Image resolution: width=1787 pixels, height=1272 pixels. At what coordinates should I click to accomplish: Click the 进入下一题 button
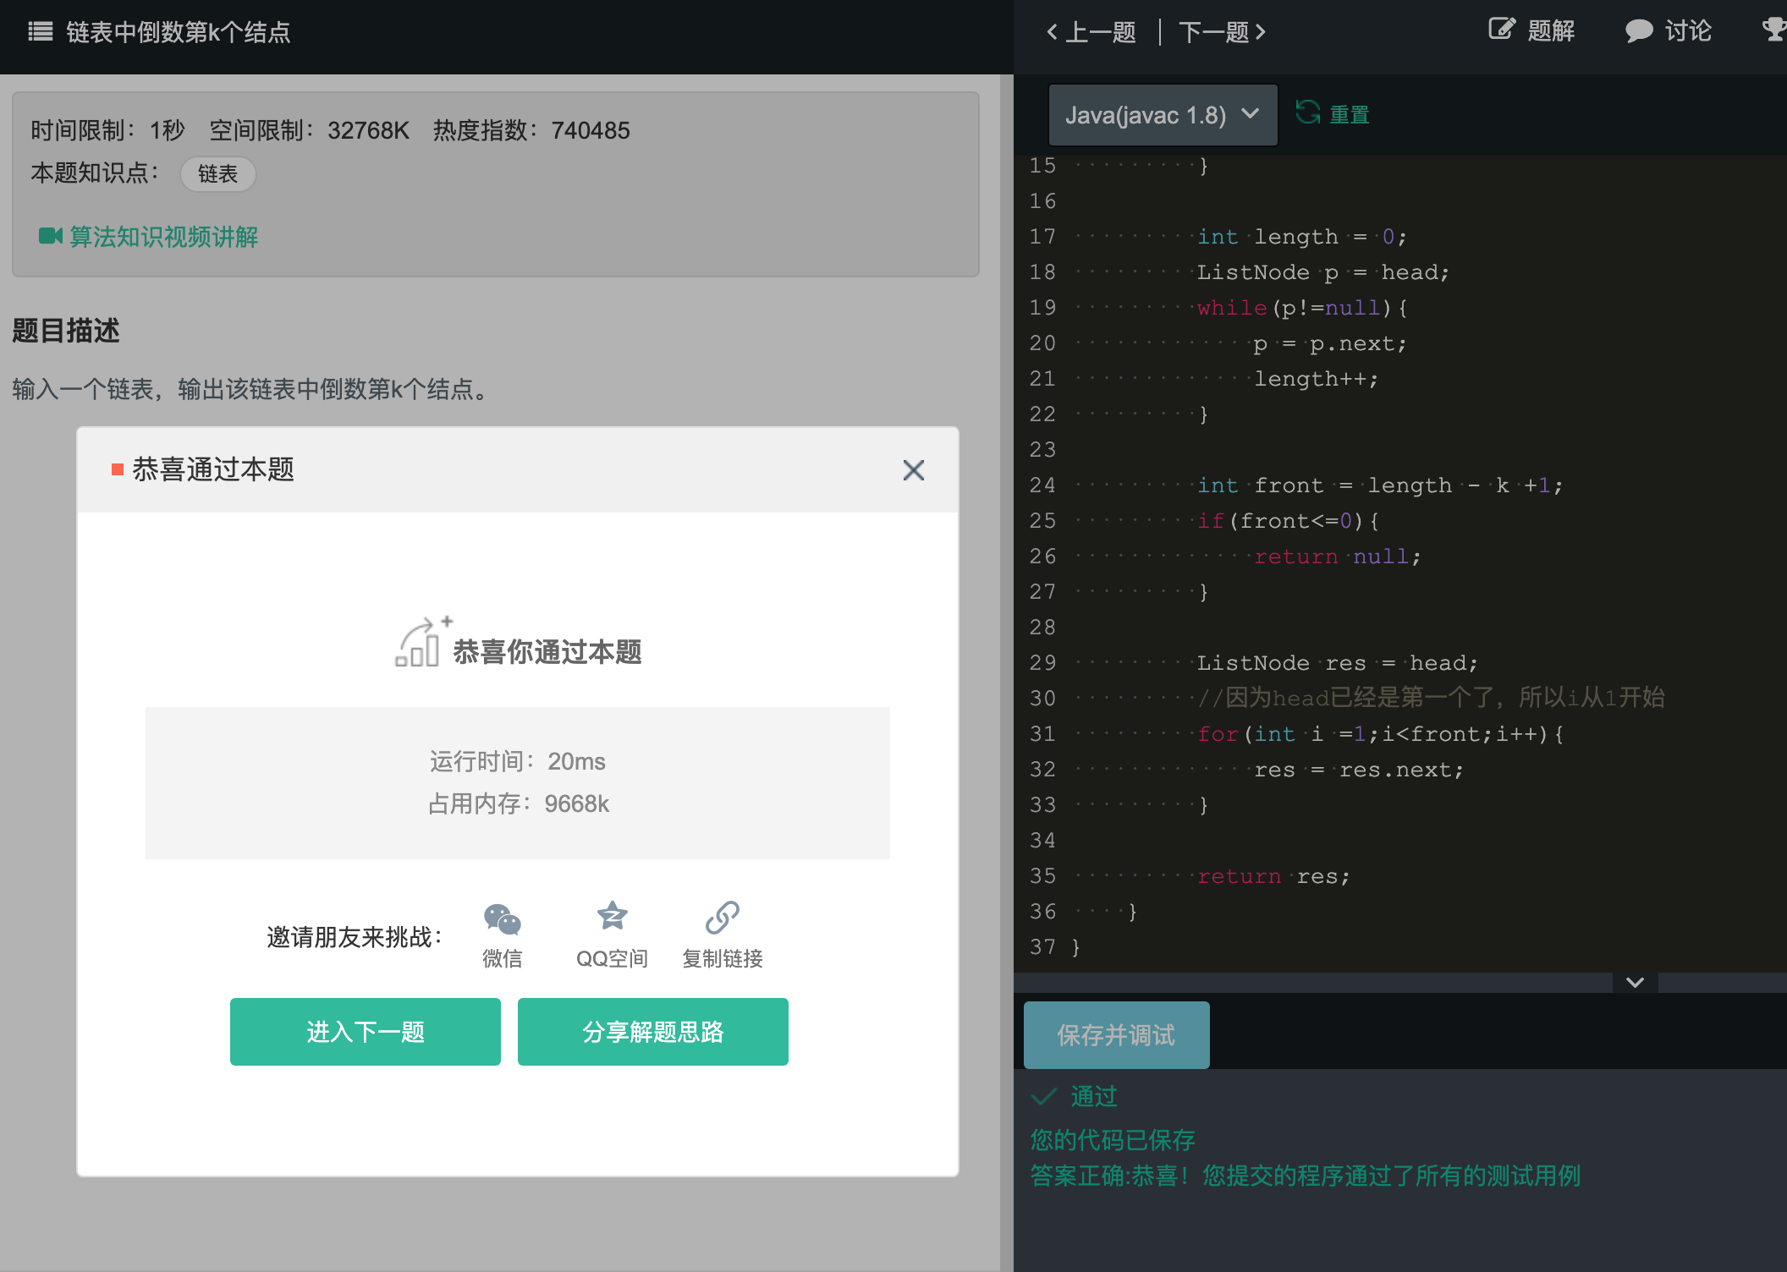365,1032
